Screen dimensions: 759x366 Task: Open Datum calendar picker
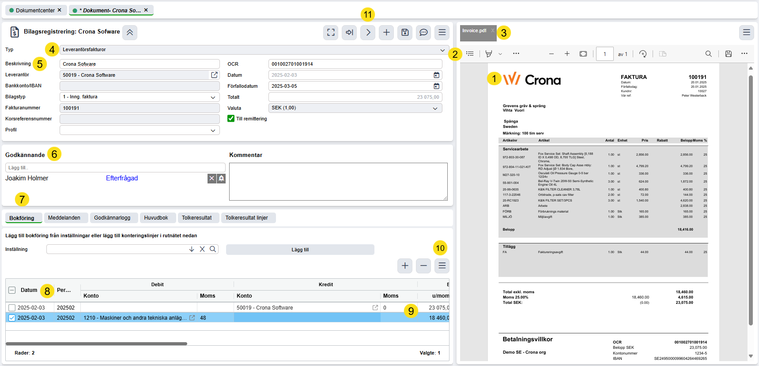coord(436,75)
